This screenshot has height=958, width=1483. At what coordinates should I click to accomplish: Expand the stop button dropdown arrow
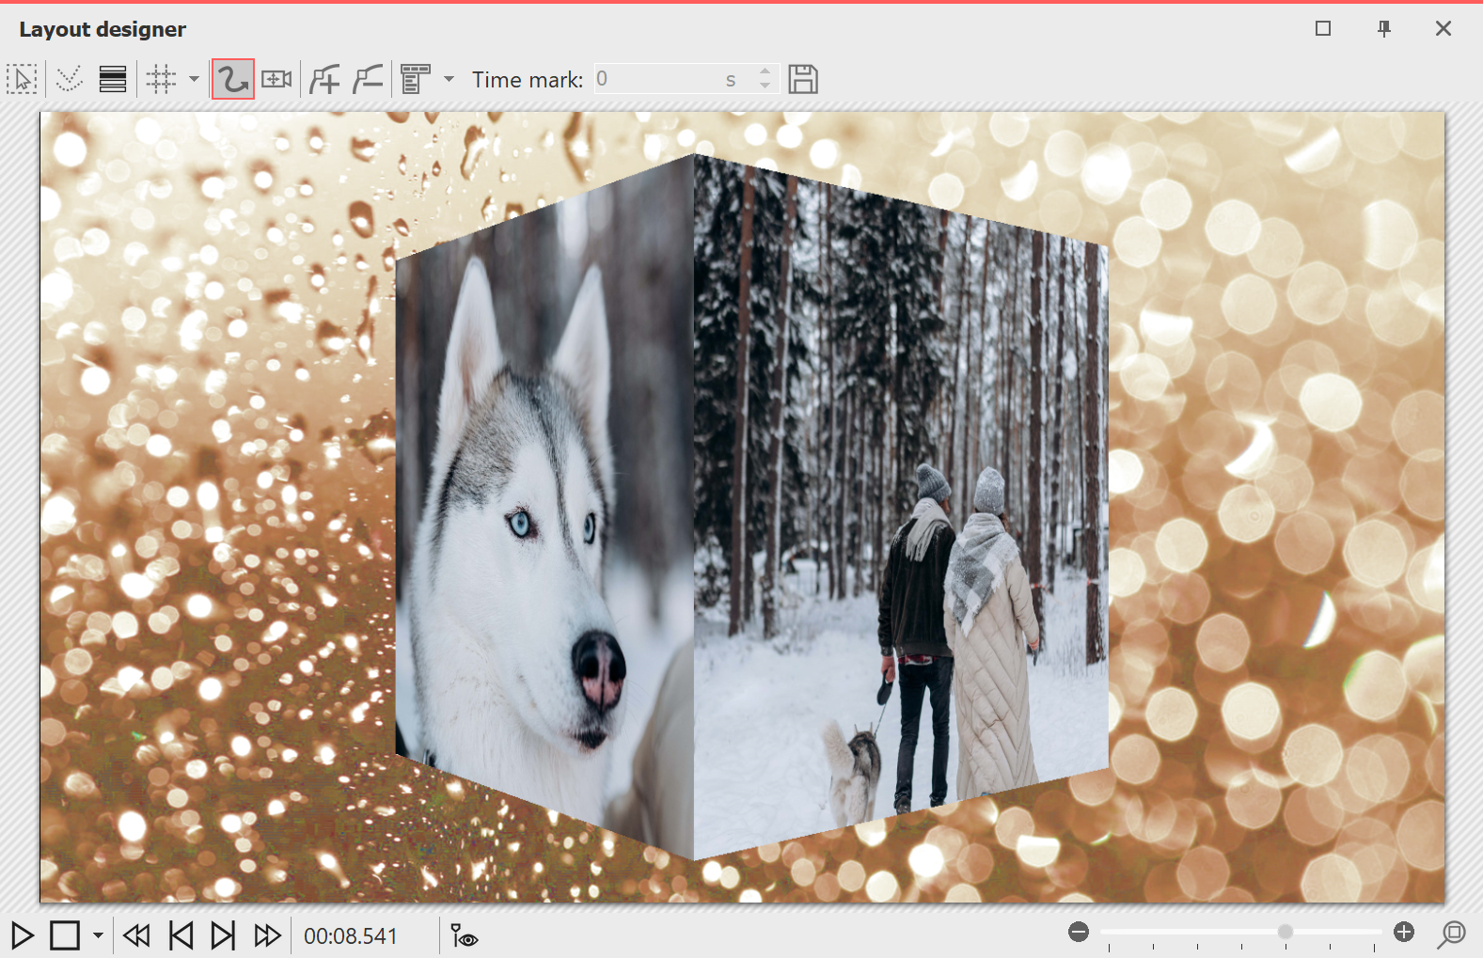(x=98, y=935)
